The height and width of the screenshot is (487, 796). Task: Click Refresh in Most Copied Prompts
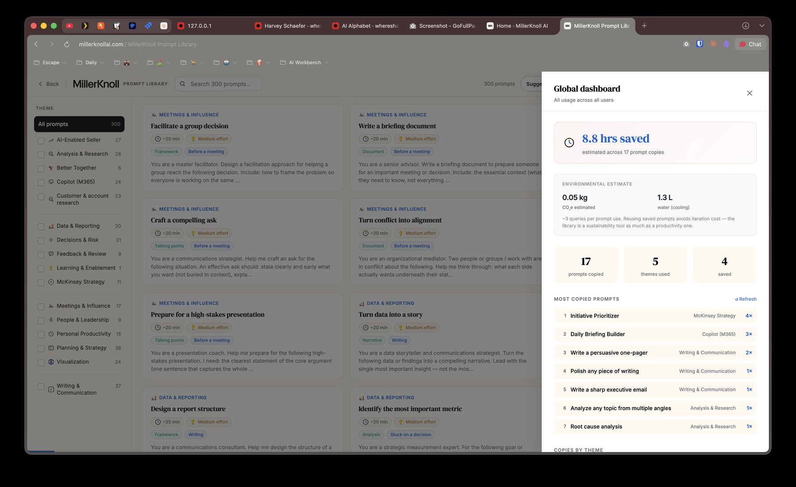coord(746,299)
